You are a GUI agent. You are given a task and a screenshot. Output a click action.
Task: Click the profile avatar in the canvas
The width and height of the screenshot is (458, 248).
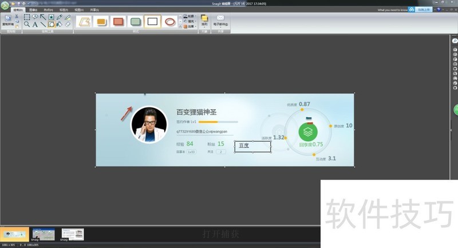tap(149, 125)
